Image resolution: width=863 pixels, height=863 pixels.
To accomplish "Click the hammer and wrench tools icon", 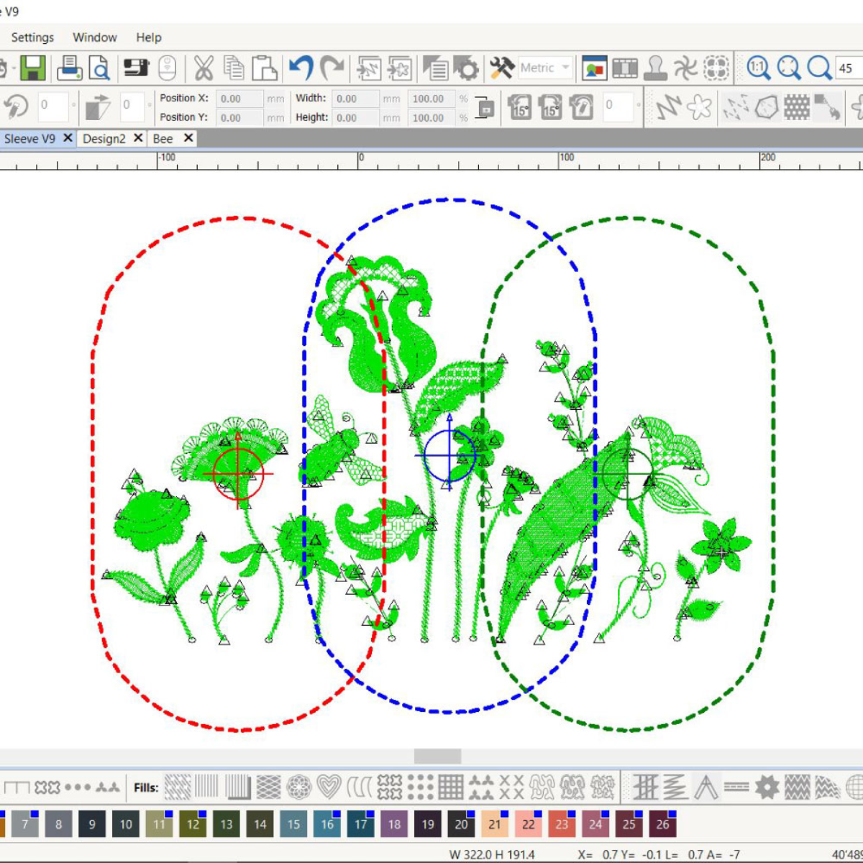I will [x=501, y=68].
